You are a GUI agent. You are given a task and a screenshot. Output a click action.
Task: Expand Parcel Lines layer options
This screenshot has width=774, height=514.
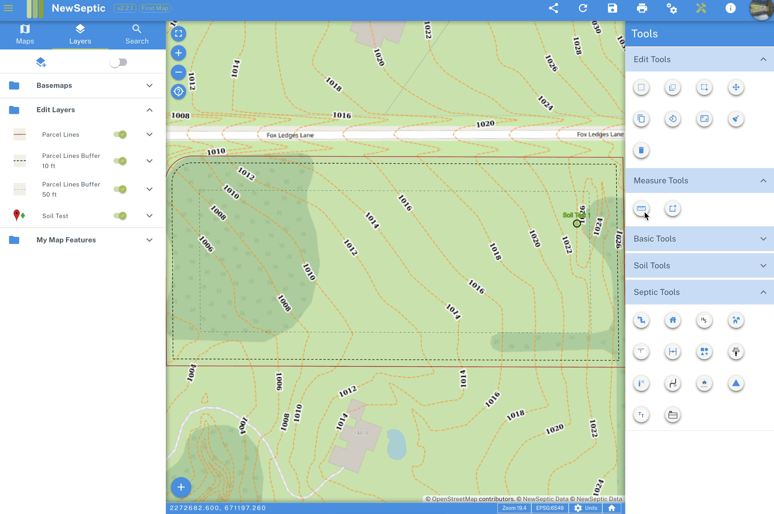point(150,135)
